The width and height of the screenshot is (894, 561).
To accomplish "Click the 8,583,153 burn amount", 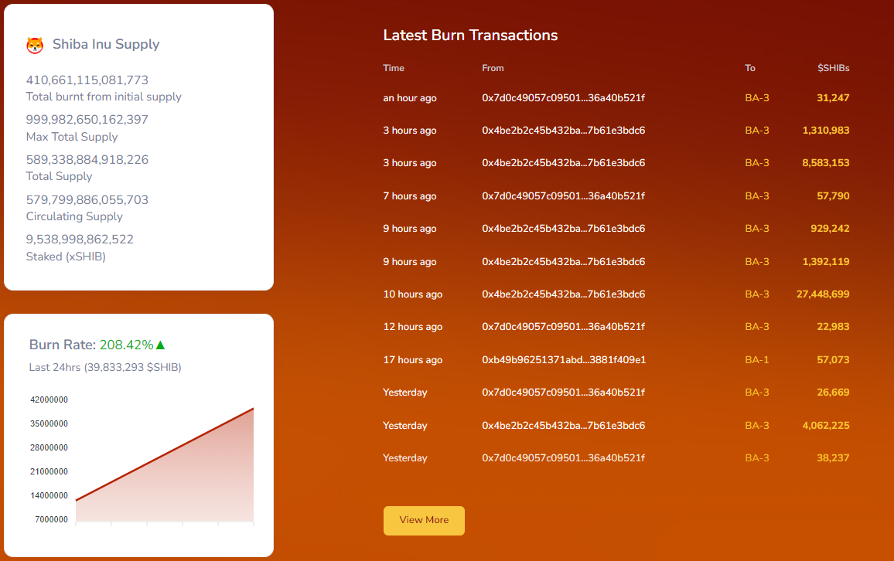I will point(826,163).
